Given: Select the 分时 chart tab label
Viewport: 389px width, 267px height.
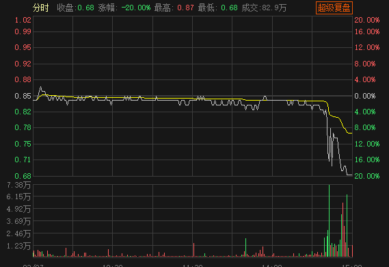Looking at the screenshot, I should click(x=41, y=8).
